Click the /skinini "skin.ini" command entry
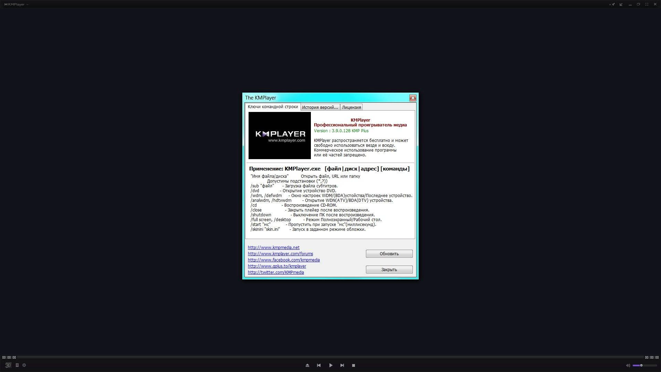 [308, 229]
